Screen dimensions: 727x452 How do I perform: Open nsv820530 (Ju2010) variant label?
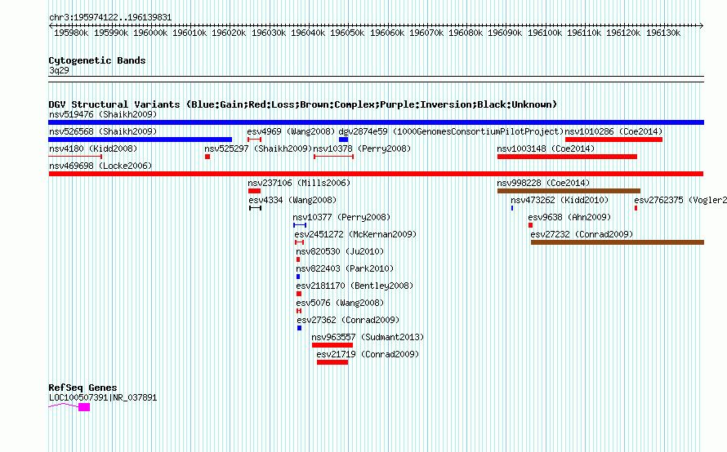[x=340, y=251]
